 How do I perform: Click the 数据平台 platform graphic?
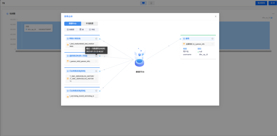pos(140,57)
